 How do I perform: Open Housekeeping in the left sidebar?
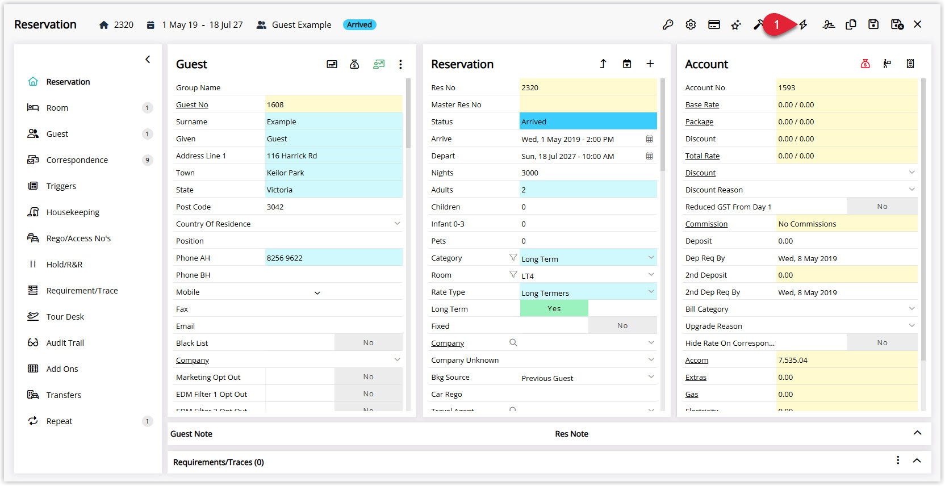[73, 212]
